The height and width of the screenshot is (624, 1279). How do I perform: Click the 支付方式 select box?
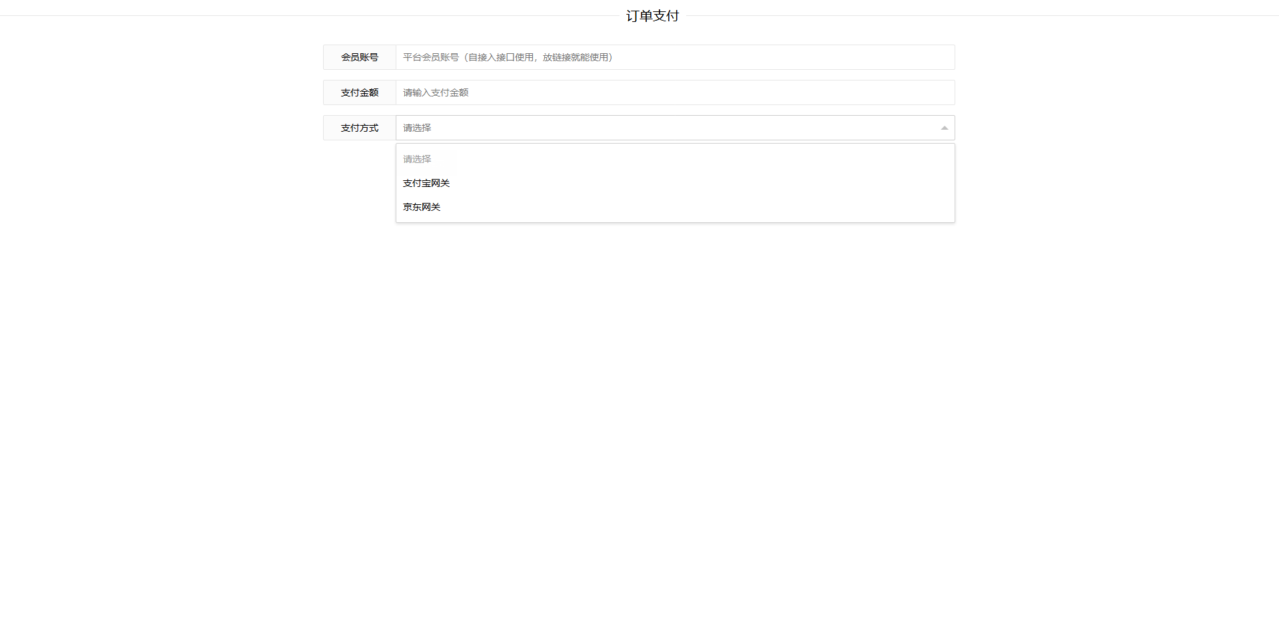coord(666,128)
